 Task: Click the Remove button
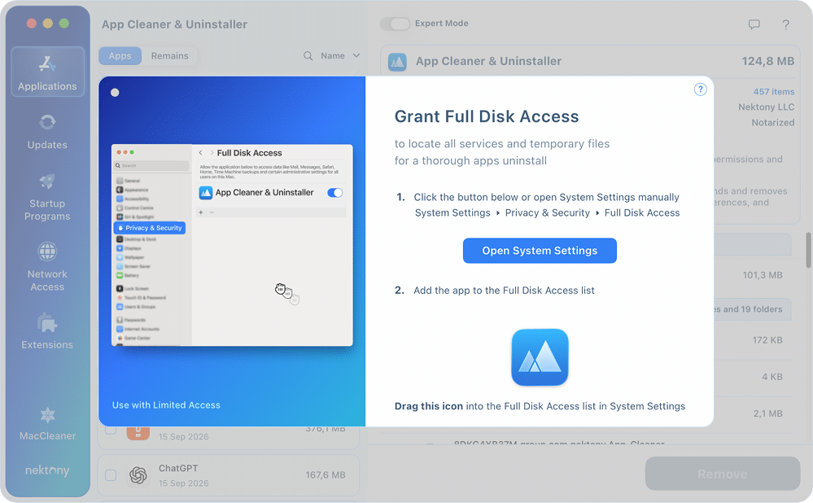(x=723, y=474)
